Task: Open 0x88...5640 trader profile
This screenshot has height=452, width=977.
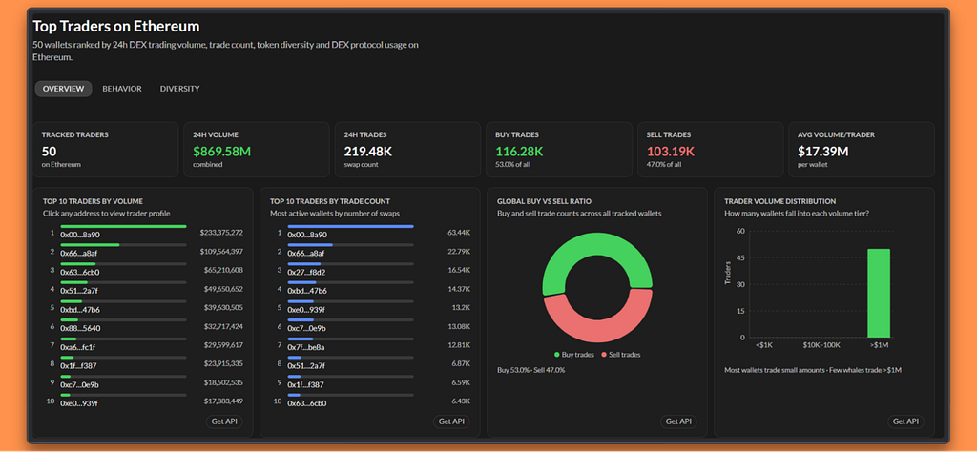Action: pyautogui.click(x=80, y=328)
